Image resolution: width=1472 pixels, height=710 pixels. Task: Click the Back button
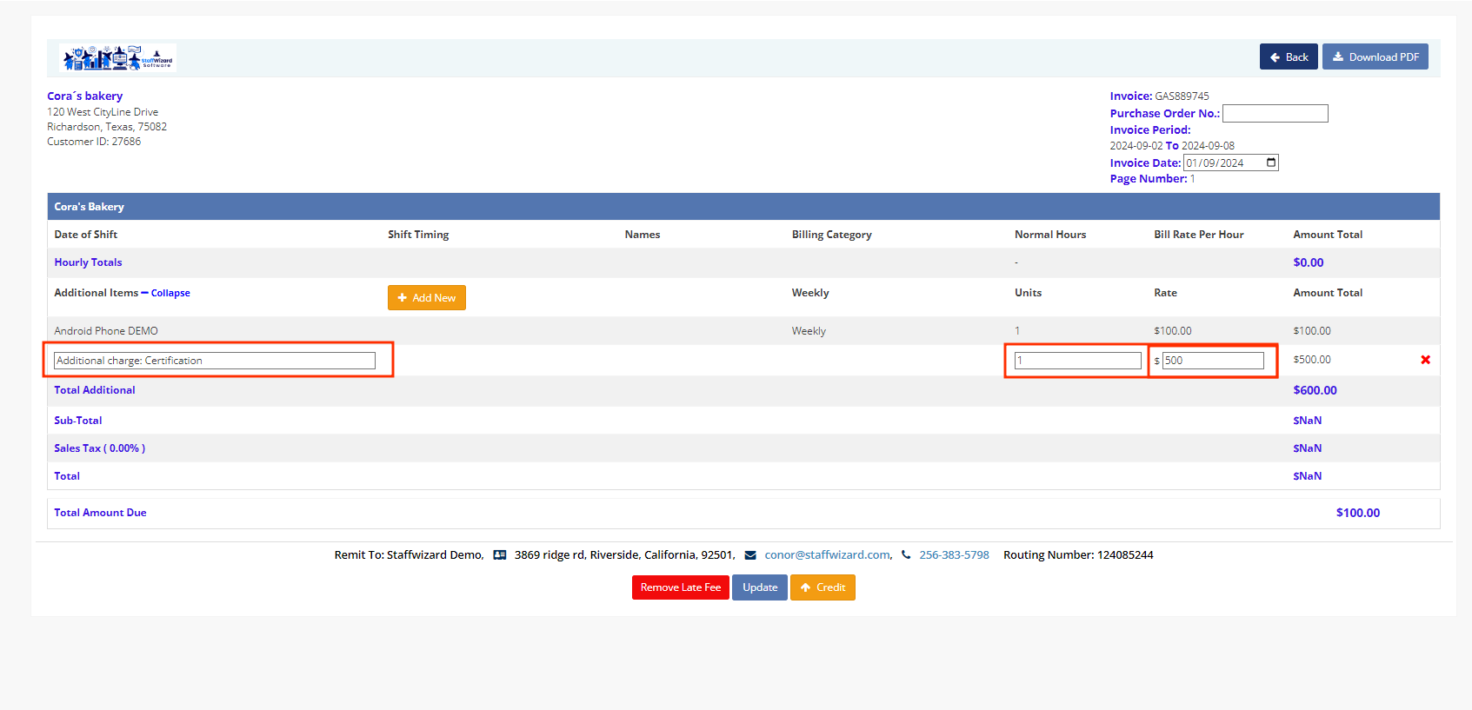(x=1288, y=57)
